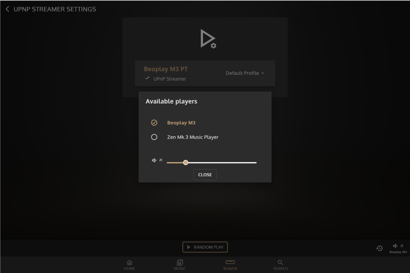
Task: Close the Available players dialog
Action: (205, 175)
